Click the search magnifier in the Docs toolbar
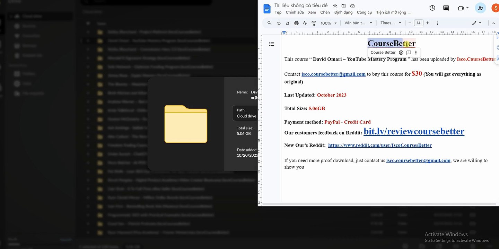This screenshot has height=249, width=499. (270, 23)
